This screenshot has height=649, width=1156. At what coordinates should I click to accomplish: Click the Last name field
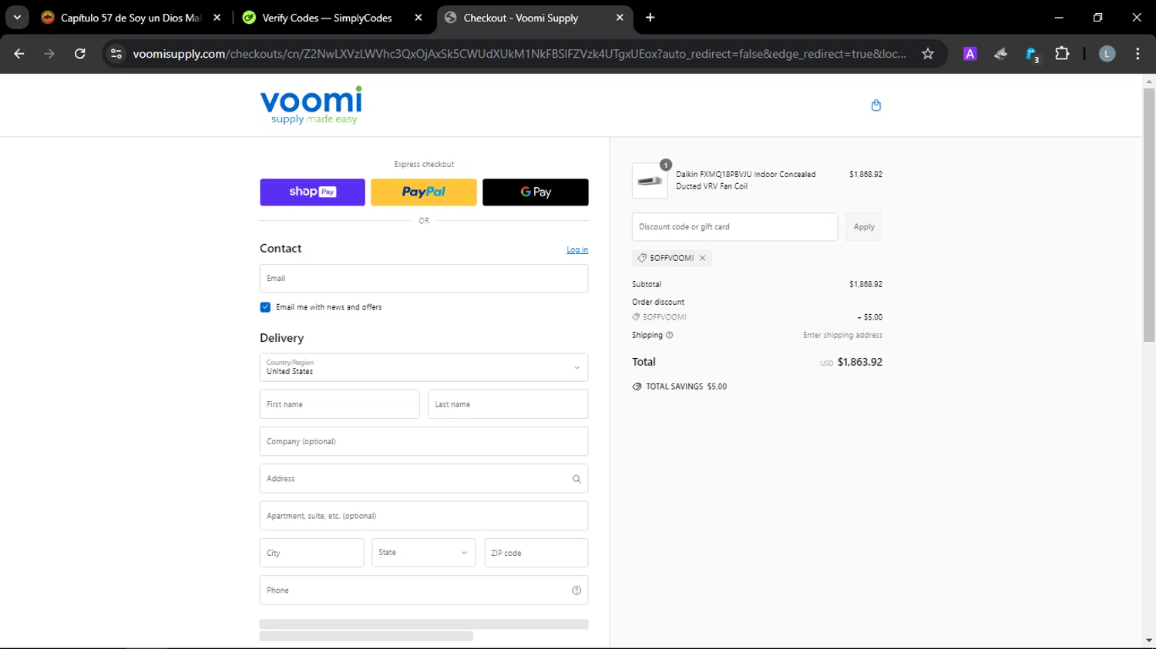point(508,404)
